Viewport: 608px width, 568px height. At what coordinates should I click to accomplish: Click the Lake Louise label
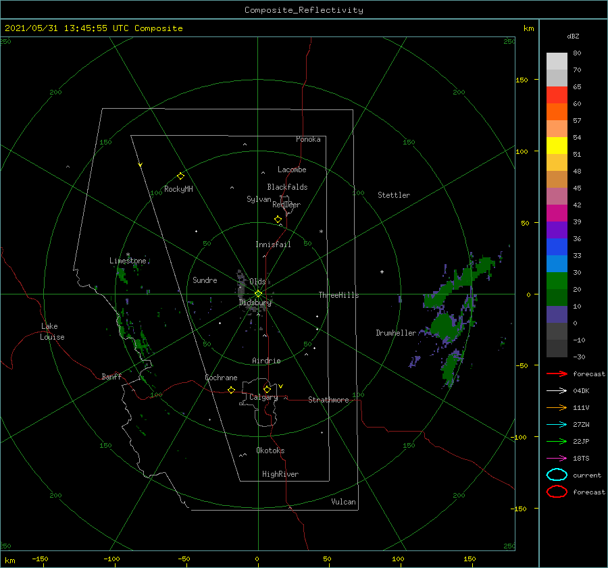(x=52, y=332)
